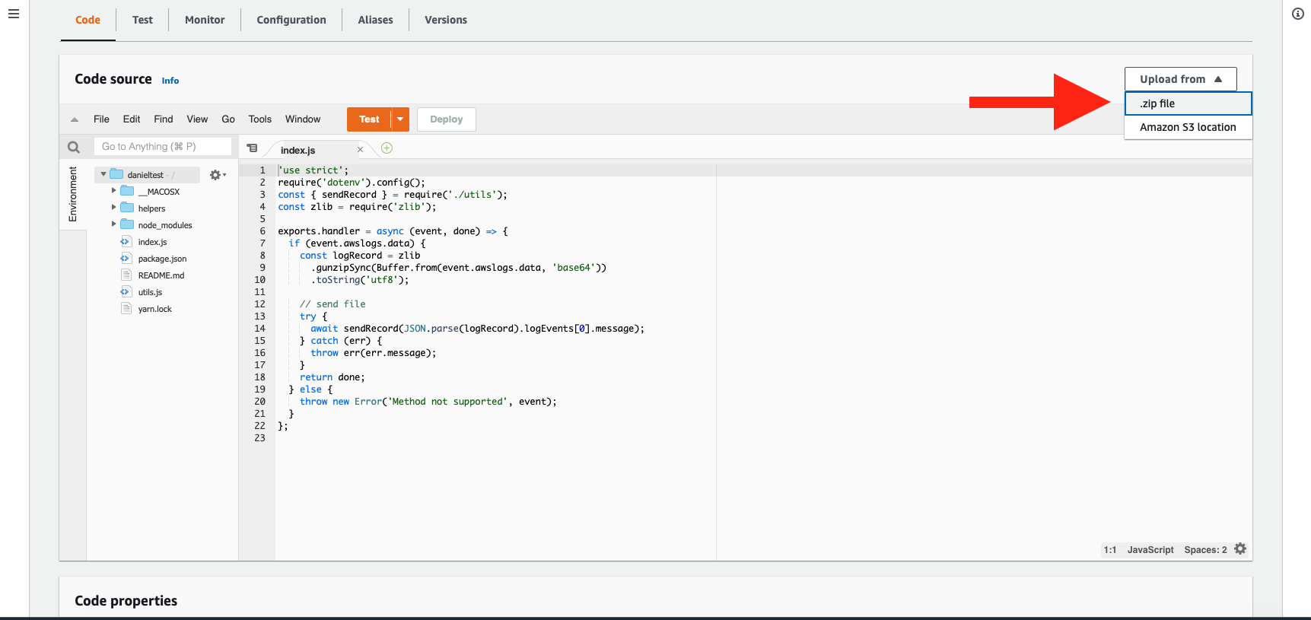Click the node_modules folder icon
Image resolution: width=1311 pixels, height=620 pixels.
pos(127,224)
